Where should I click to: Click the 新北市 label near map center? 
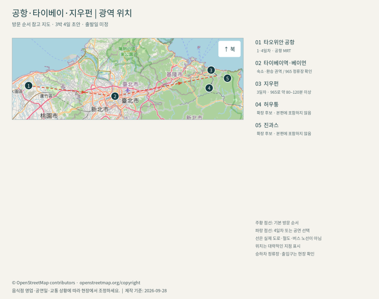click(x=99, y=110)
